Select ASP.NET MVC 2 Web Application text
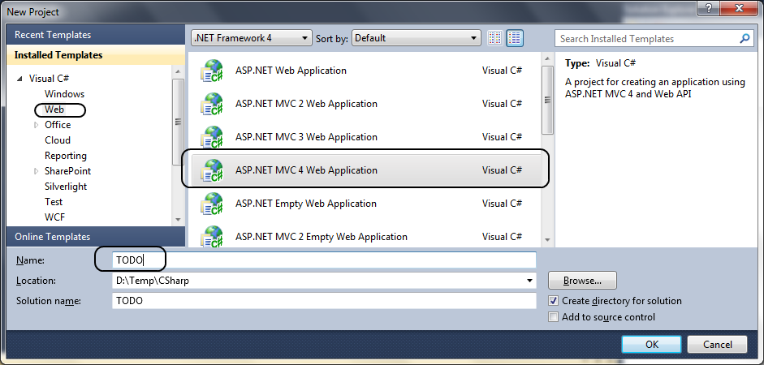The height and width of the screenshot is (365, 764). (306, 104)
